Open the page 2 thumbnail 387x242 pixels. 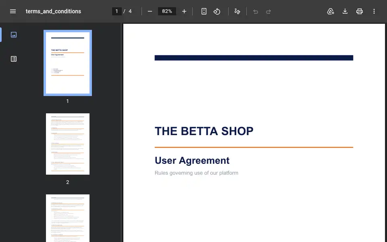point(68,144)
